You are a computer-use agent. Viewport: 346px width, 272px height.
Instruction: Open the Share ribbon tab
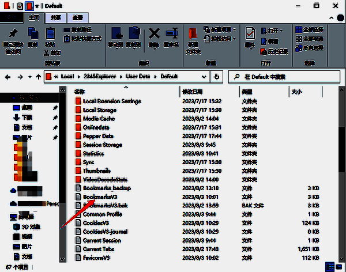(x=56, y=18)
